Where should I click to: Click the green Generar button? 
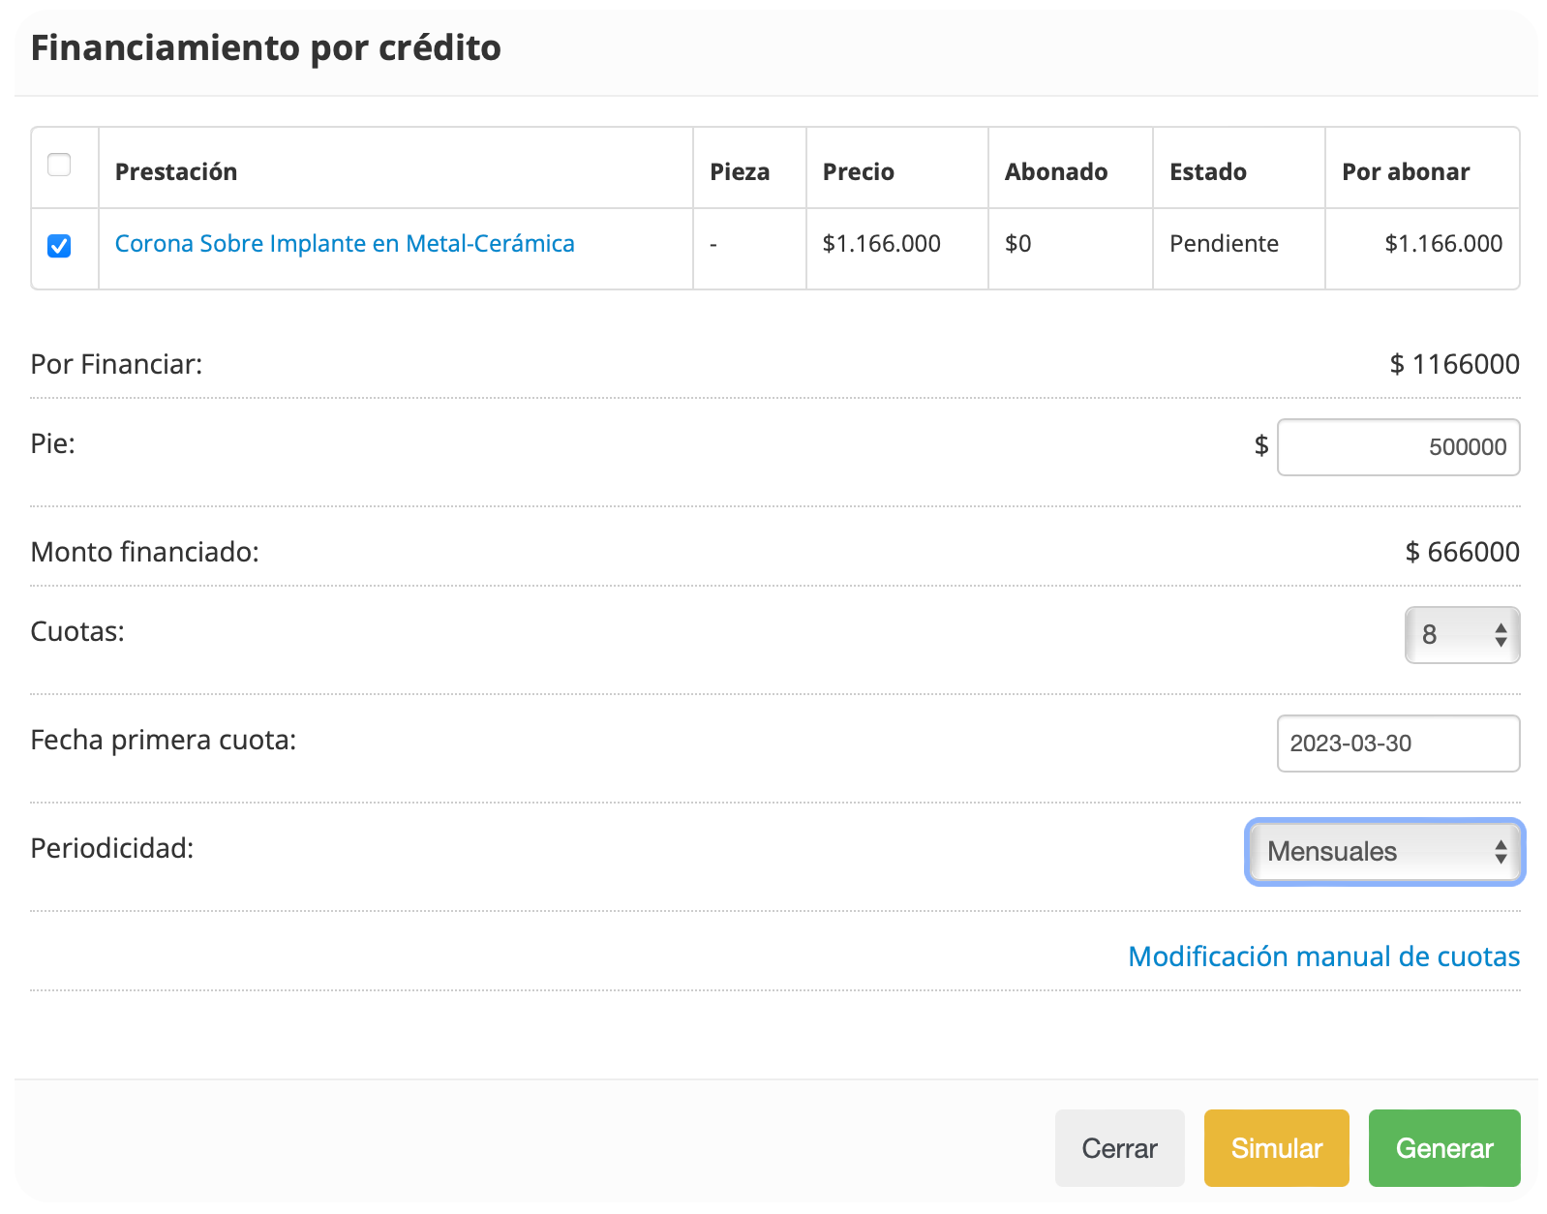click(x=1444, y=1148)
